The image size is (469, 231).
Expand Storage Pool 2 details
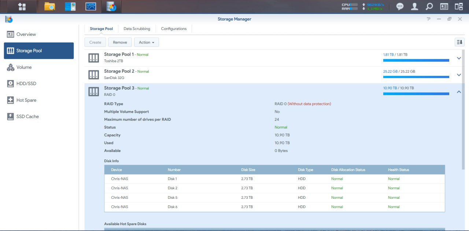tap(459, 75)
